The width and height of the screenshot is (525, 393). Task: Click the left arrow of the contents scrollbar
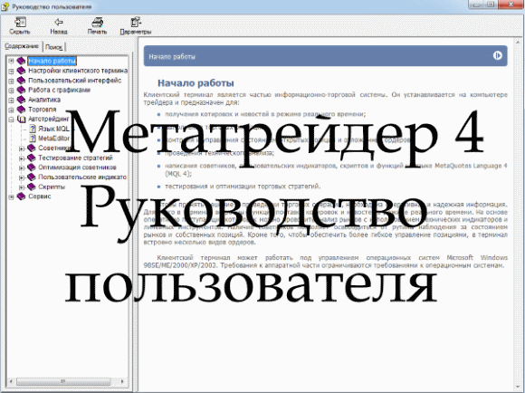click(x=11, y=381)
